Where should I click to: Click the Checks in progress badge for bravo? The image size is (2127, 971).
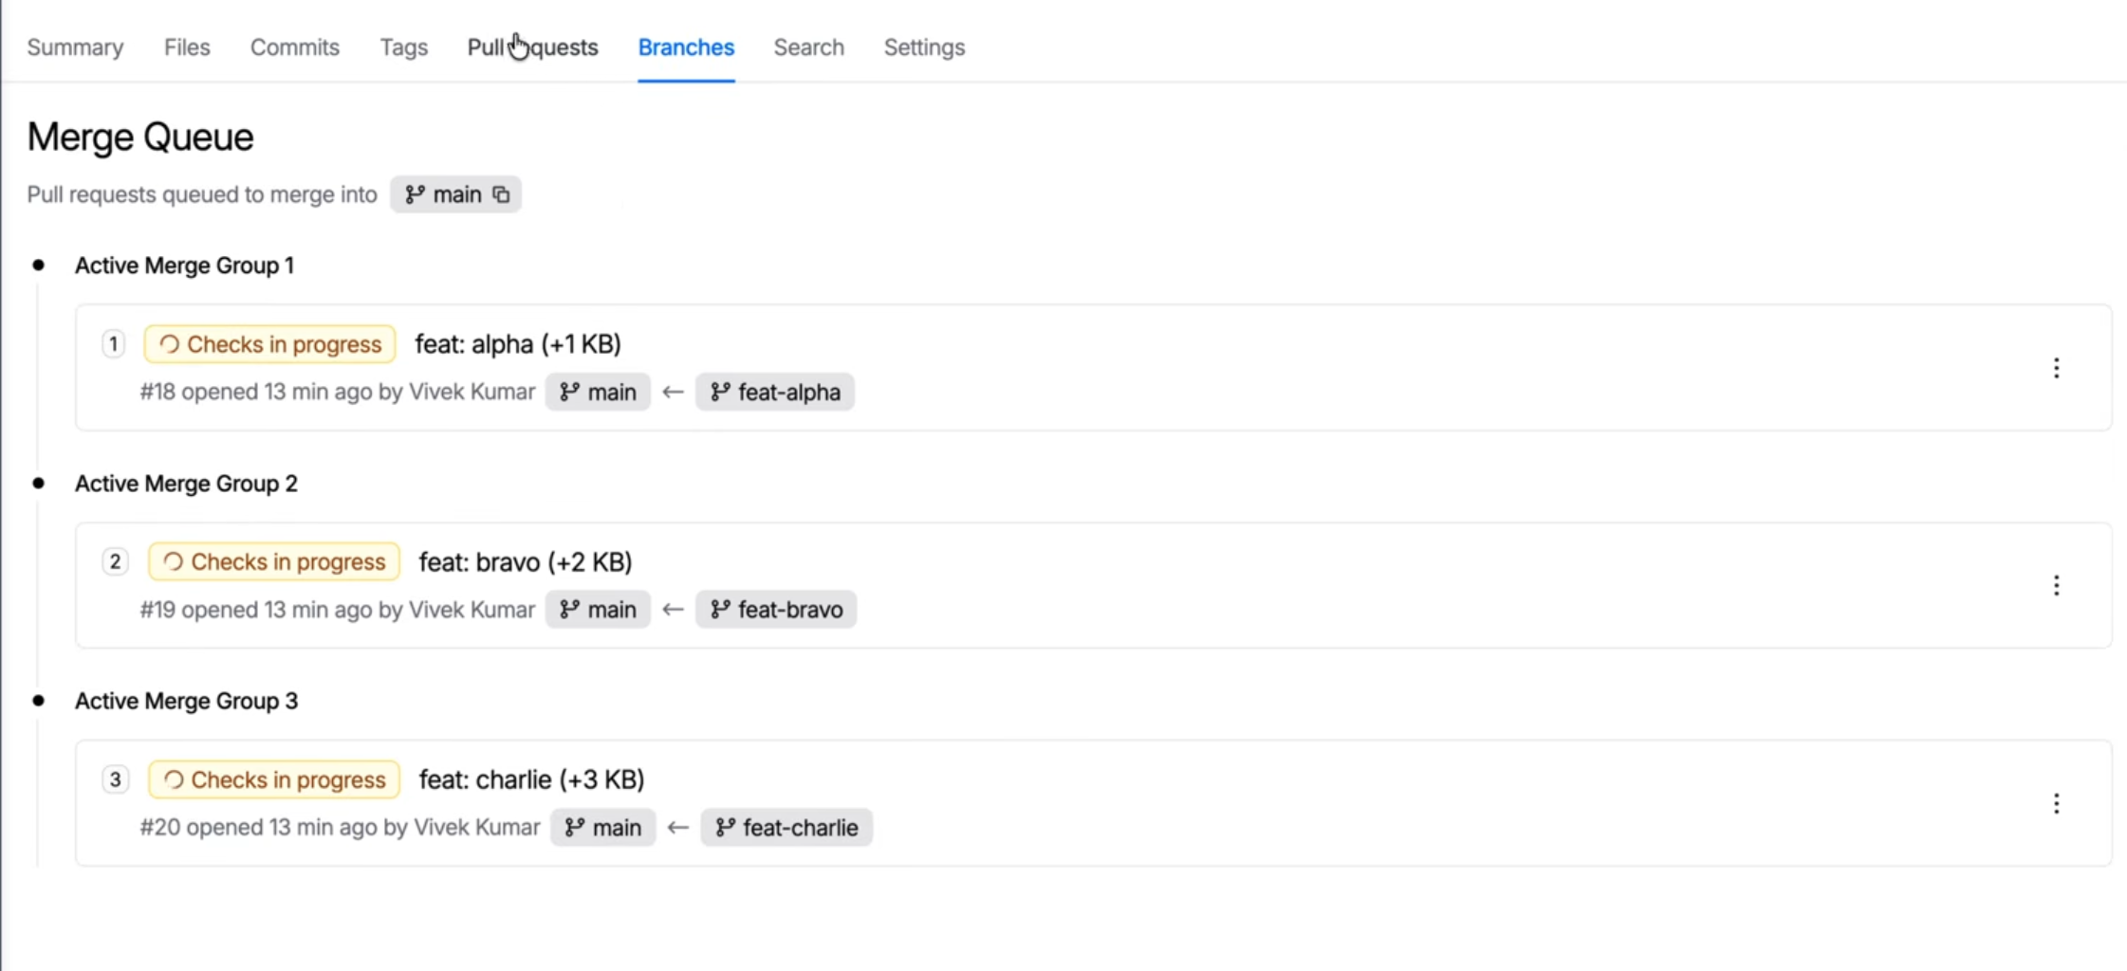coord(274,562)
